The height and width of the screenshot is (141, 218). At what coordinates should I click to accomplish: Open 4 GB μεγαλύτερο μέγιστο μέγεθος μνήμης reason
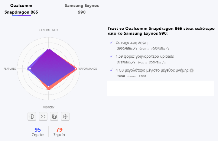152,70
